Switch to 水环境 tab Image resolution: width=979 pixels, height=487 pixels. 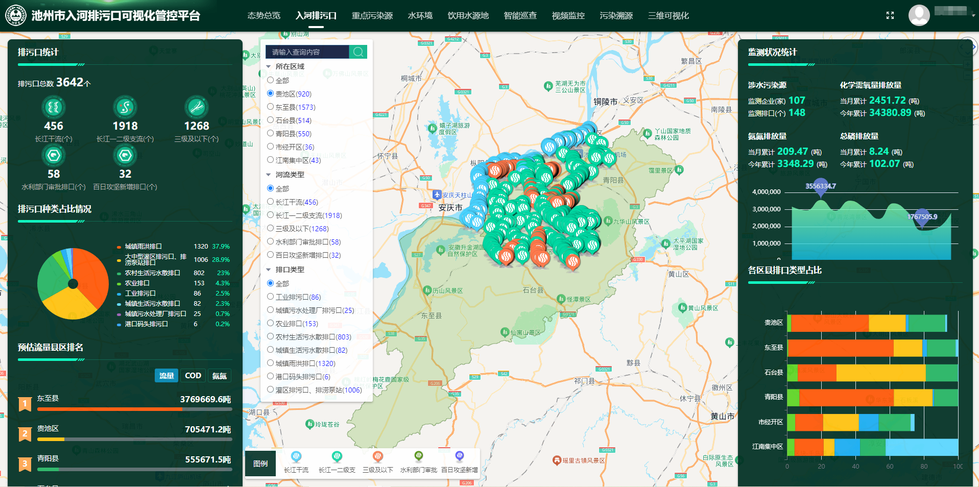point(420,16)
